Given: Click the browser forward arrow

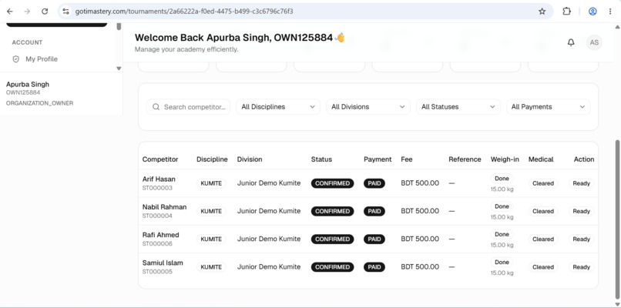Looking at the screenshot, I should point(27,12).
